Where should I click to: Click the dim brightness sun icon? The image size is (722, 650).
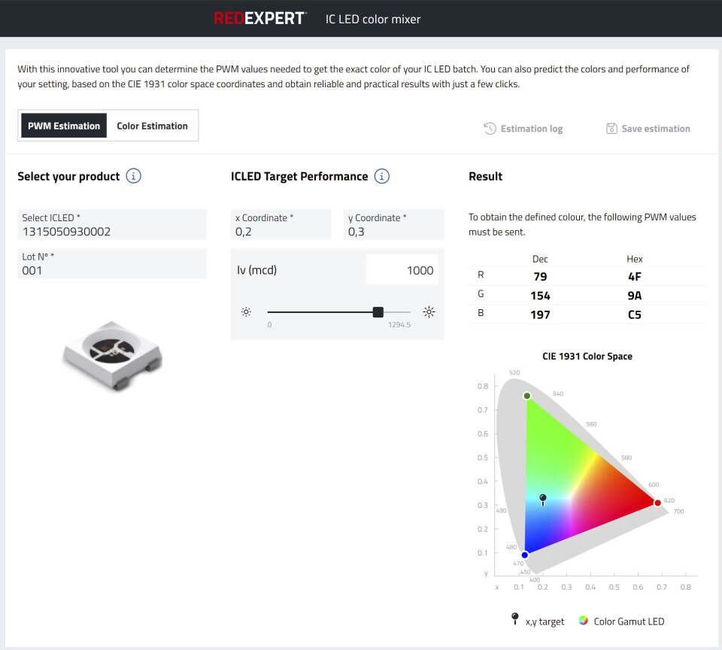tap(246, 311)
